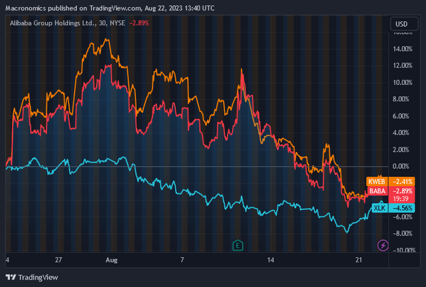Click the -6.00% axis label
The width and height of the screenshot is (426, 287).
(402, 217)
